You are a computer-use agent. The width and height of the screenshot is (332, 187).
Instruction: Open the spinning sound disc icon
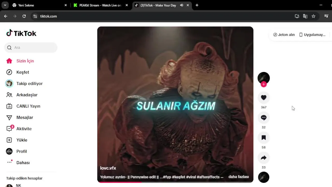coord(264,177)
